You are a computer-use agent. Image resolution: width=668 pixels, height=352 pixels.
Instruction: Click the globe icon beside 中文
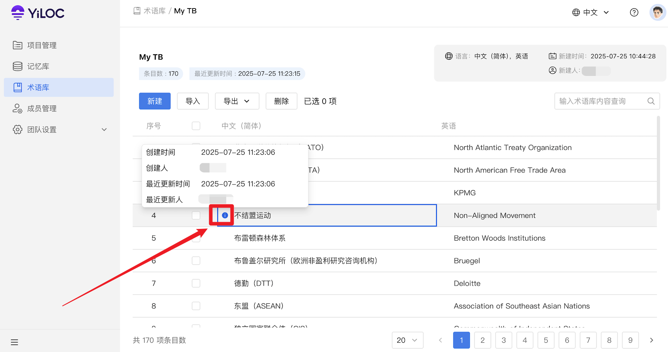click(x=576, y=12)
